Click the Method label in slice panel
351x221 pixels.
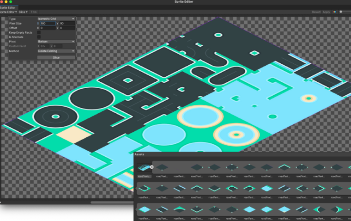[x=14, y=51]
